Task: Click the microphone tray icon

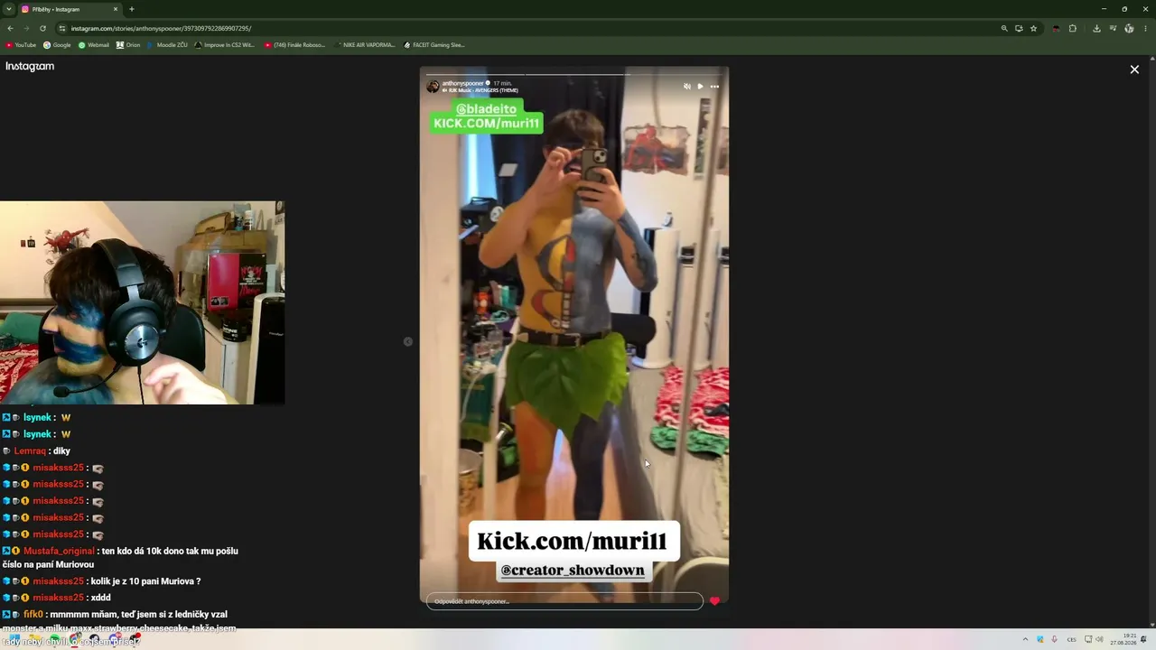Action: (1054, 639)
